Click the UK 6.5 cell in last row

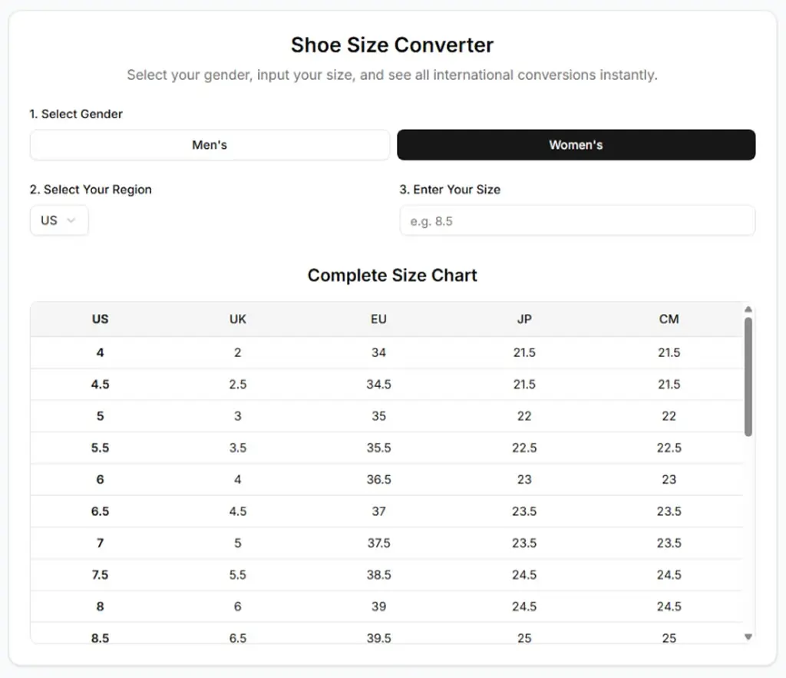click(x=238, y=638)
